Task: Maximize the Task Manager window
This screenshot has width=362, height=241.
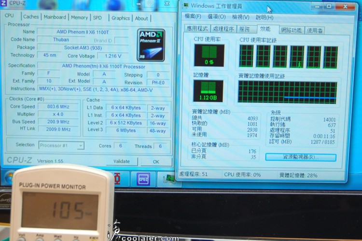Action: coord(329,6)
